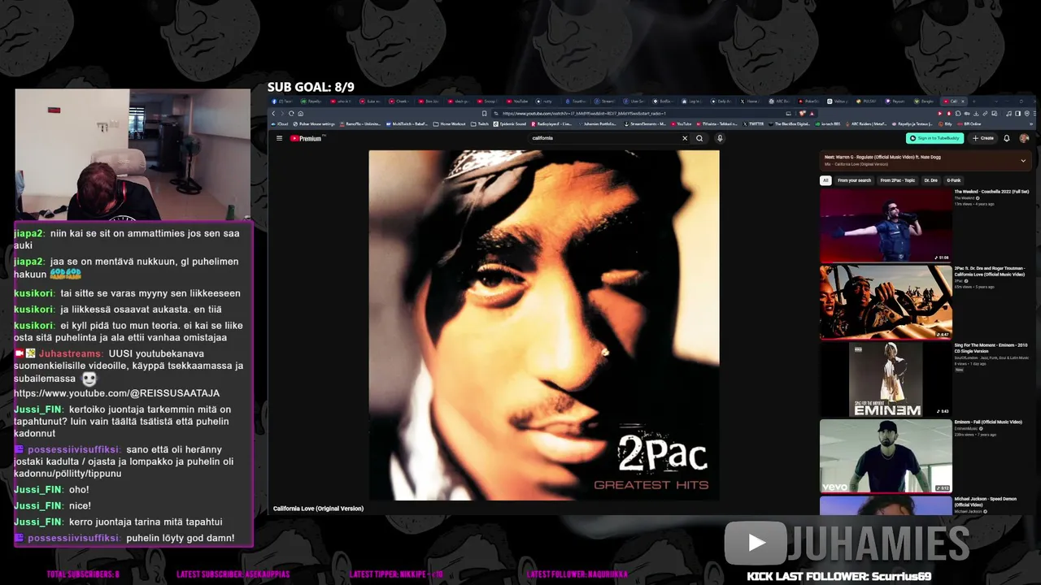
Task: Click the browser home icon
Action: coord(301,113)
